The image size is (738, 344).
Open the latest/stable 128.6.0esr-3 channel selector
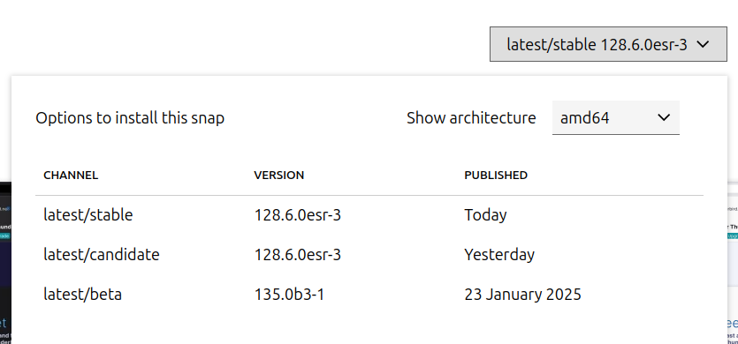pyautogui.click(x=608, y=44)
